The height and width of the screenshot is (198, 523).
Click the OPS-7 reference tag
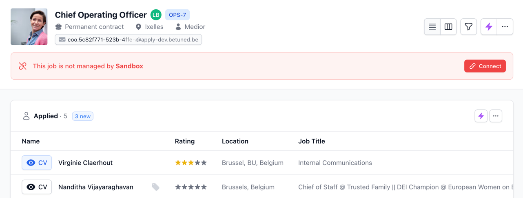pos(177,15)
